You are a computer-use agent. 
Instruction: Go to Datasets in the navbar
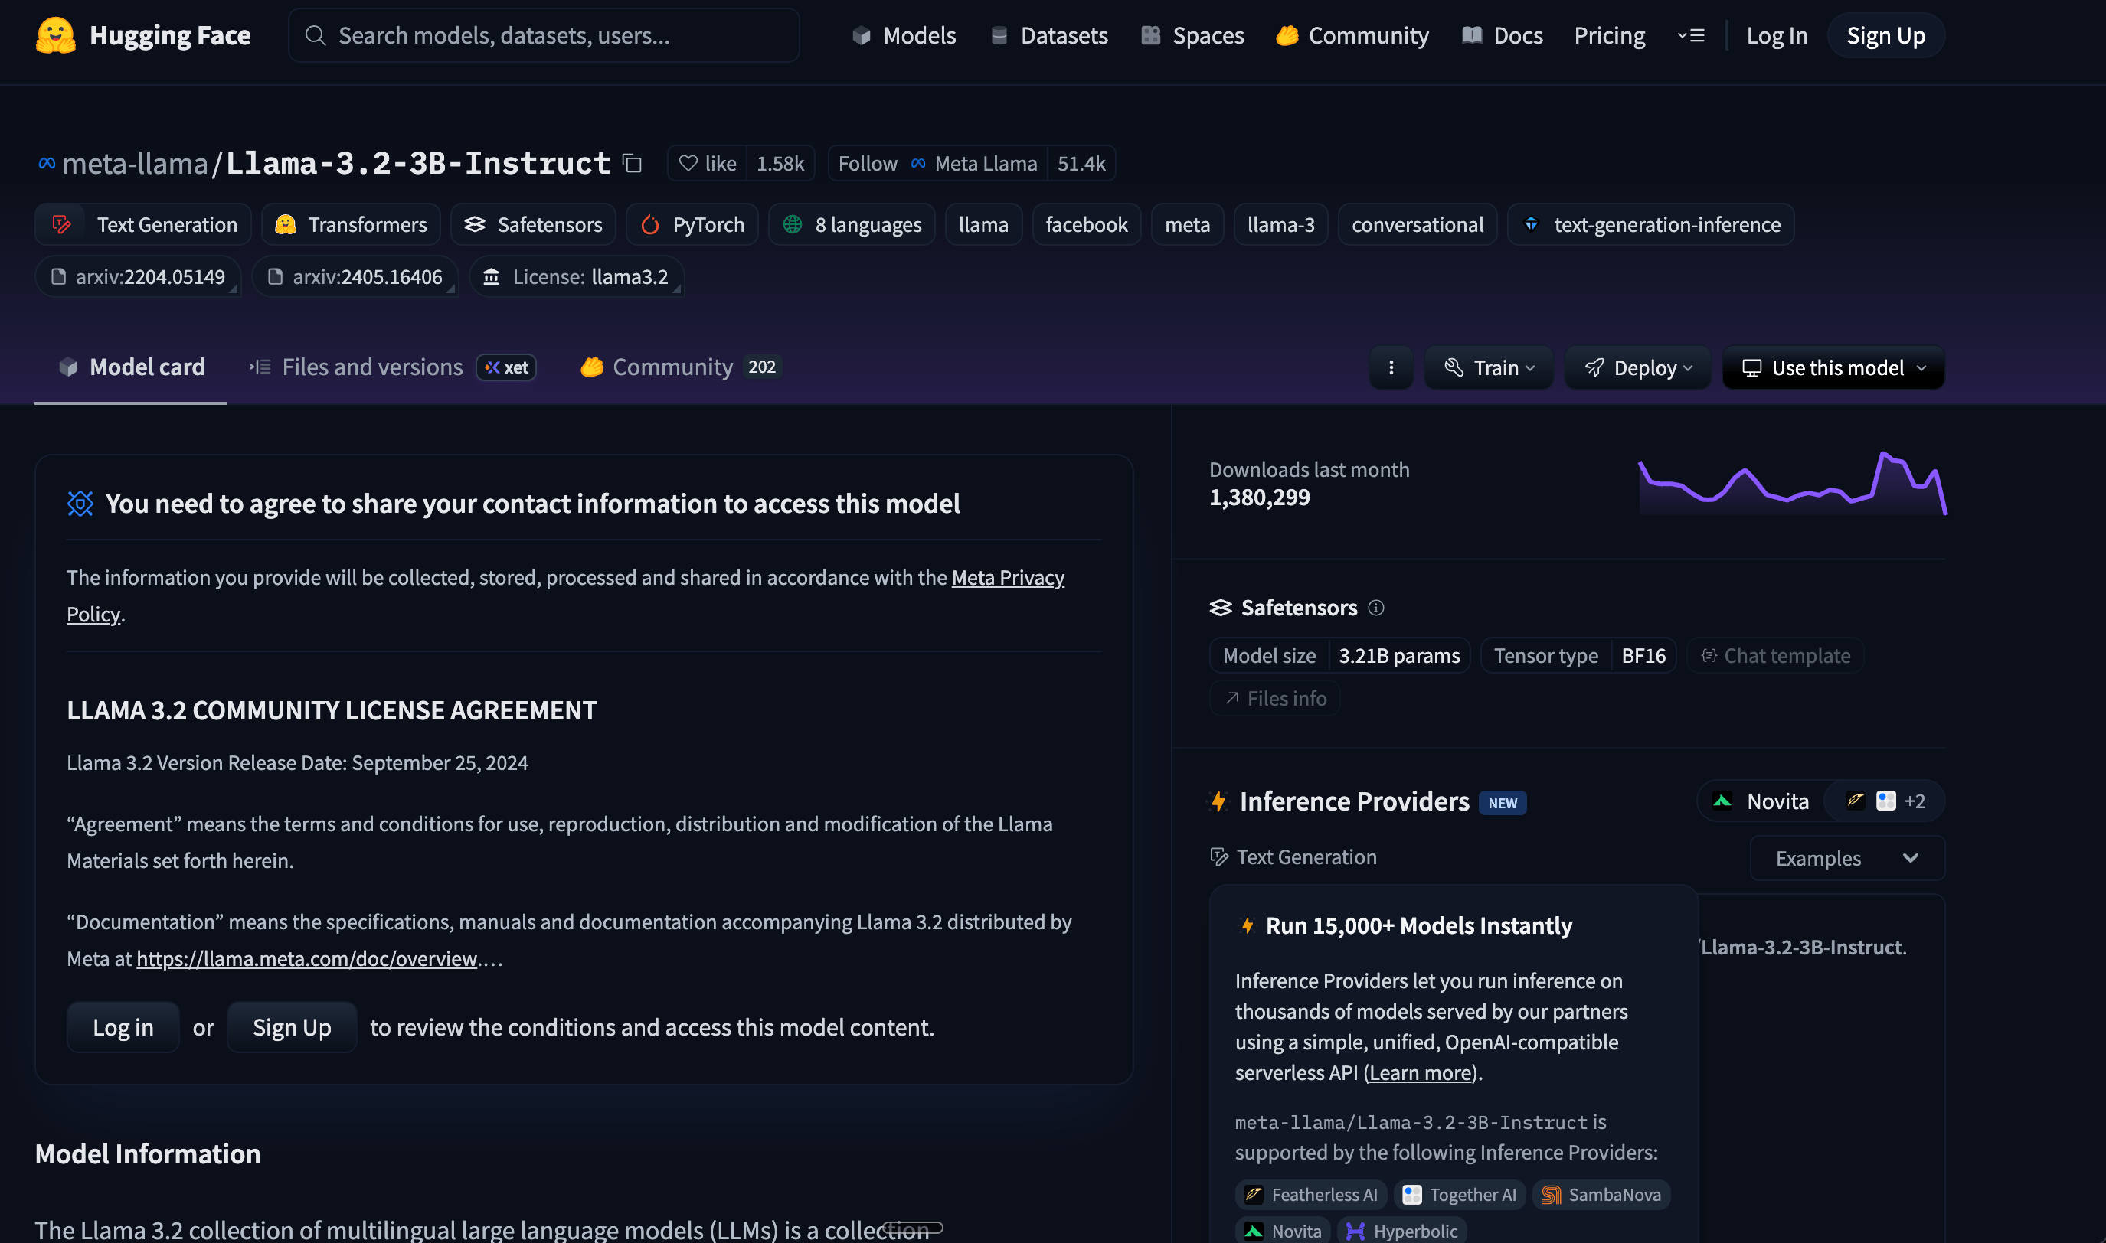pyautogui.click(x=1048, y=35)
